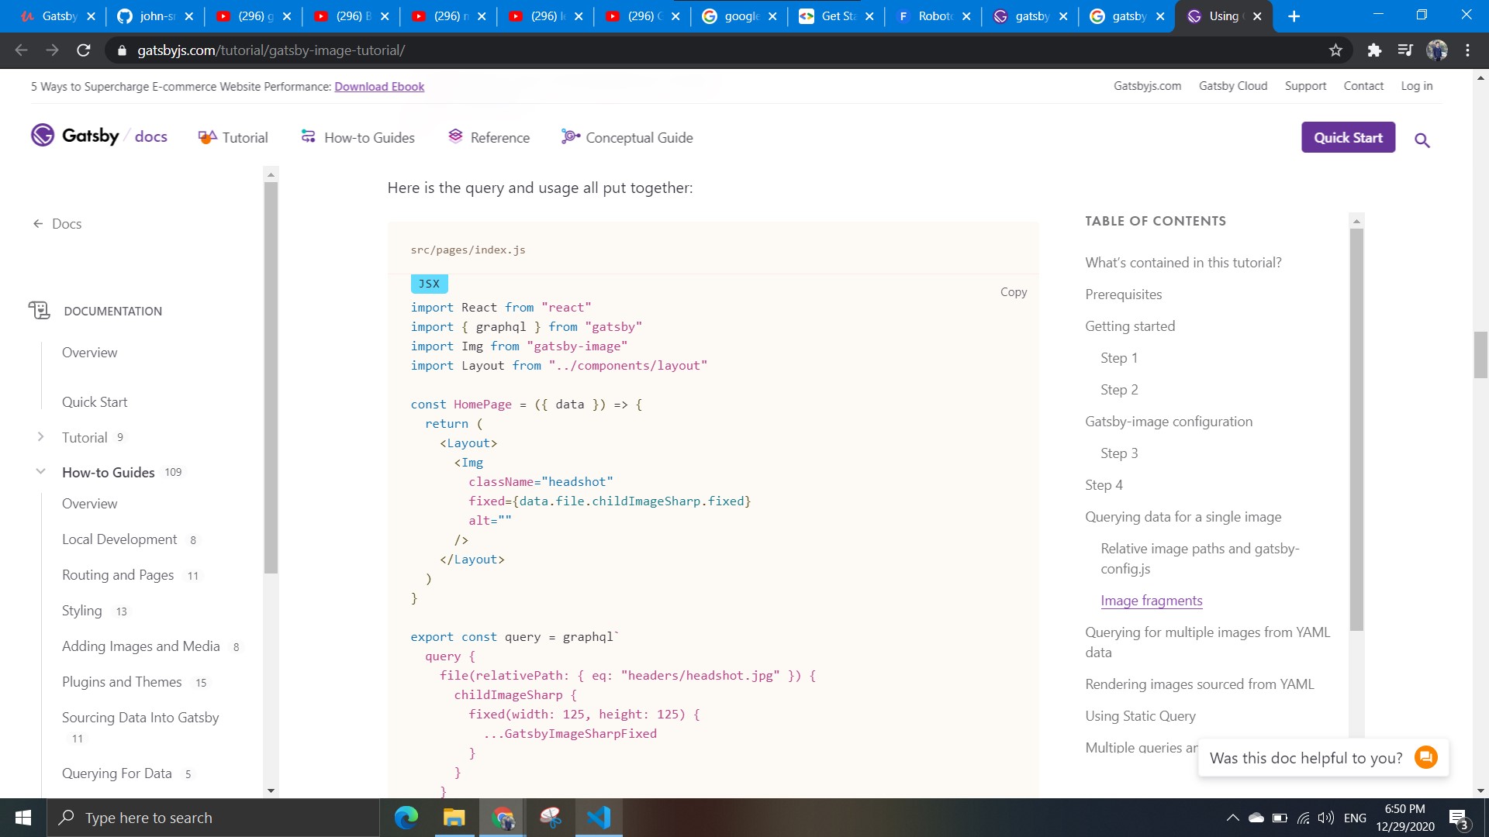The width and height of the screenshot is (1489, 837).
Task: Open the notification center icon
Action: click(1458, 818)
